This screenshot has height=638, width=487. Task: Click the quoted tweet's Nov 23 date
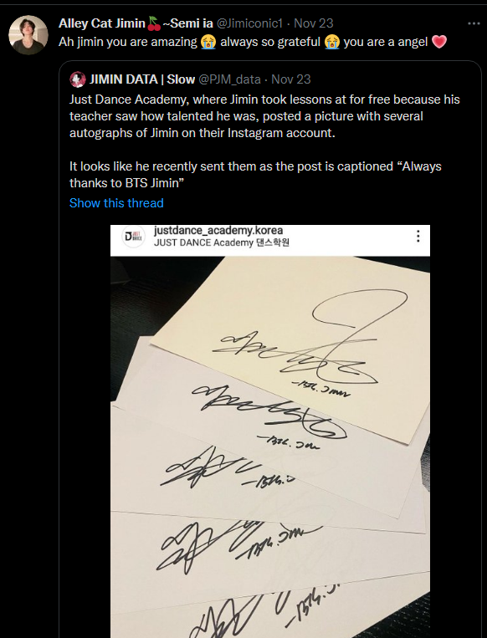(x=290, y=79)
